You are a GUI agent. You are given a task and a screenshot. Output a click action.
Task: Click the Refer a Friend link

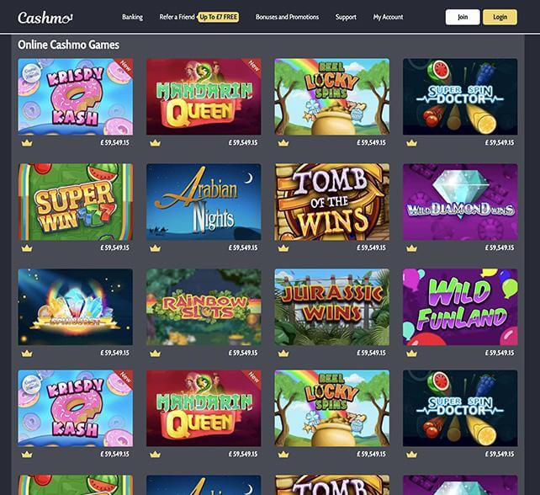tap(177, 17)
